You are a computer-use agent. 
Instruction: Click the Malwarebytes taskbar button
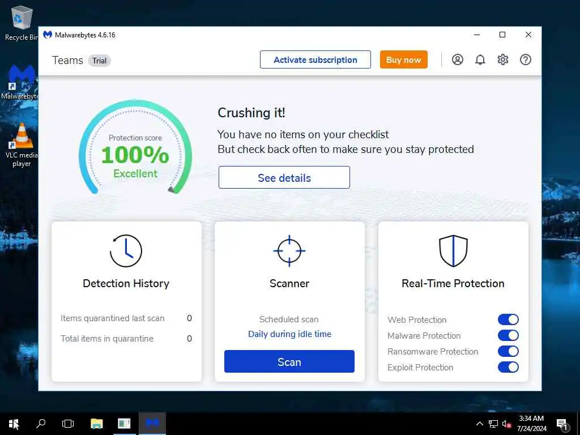[152, 424]
